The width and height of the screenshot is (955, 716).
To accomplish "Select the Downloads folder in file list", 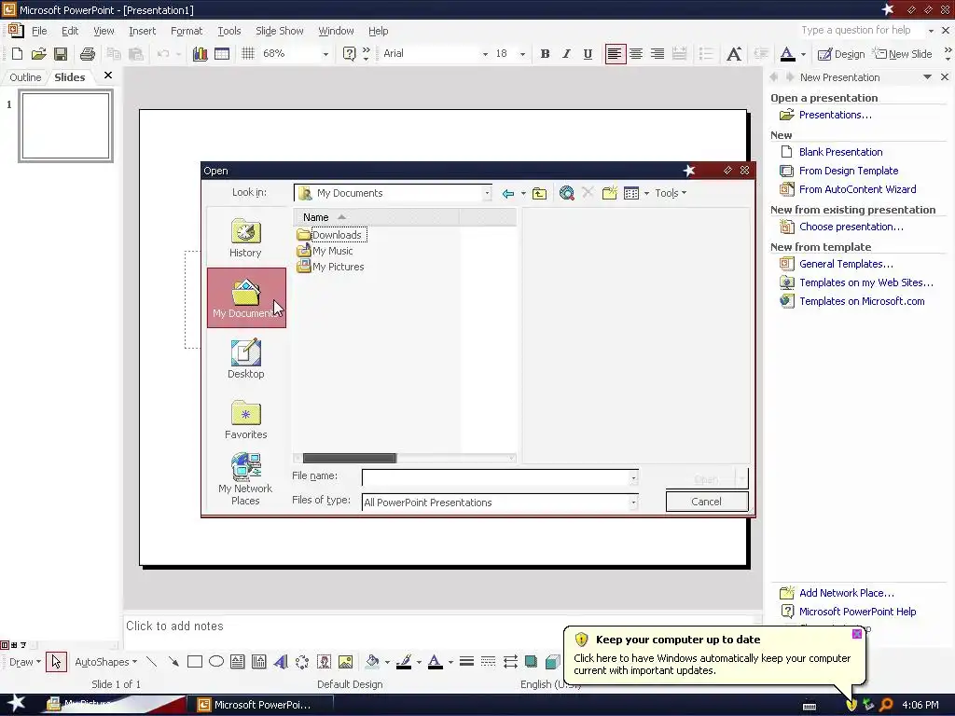I will click(x=331, y=235).
